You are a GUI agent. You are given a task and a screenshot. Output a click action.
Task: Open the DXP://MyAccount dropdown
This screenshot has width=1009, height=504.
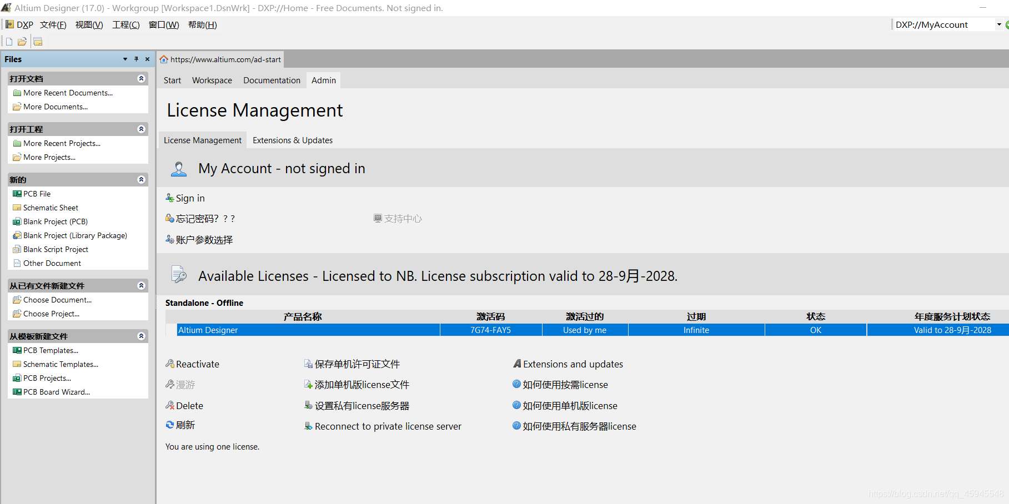coord(998,24)
